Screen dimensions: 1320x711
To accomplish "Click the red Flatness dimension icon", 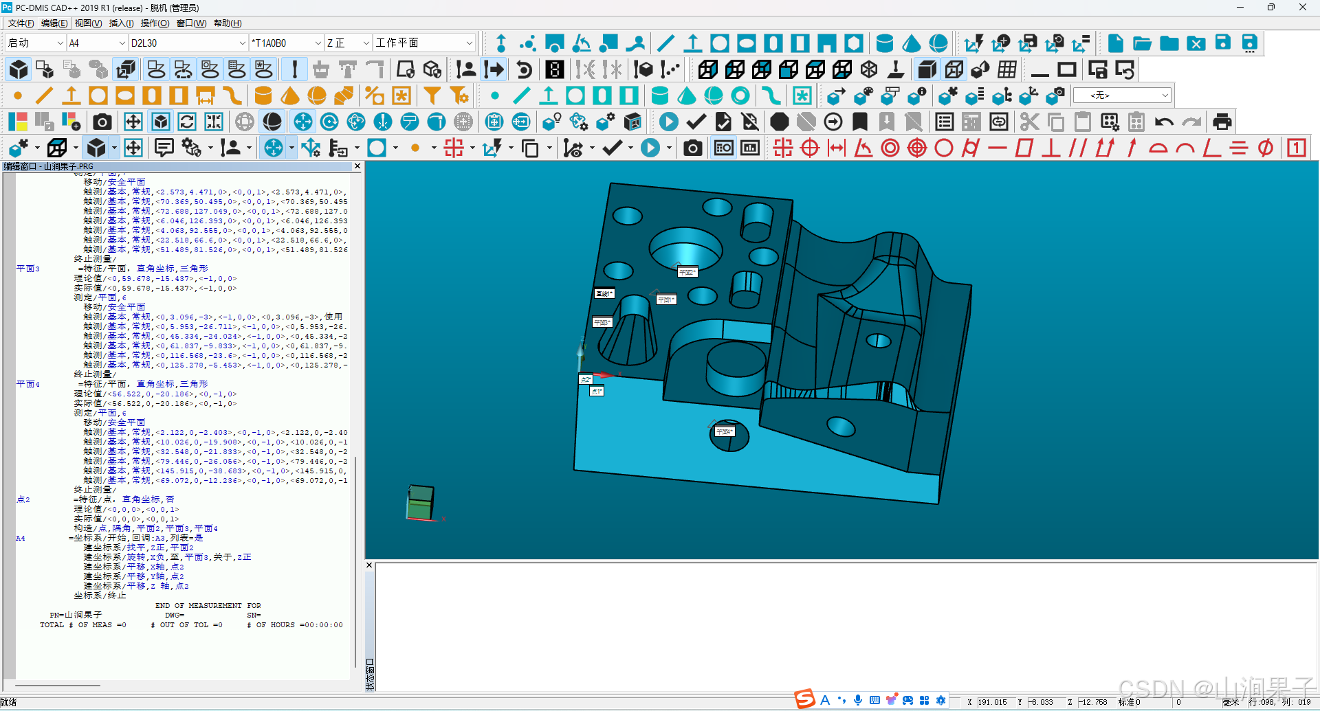I will (1024, 148).
